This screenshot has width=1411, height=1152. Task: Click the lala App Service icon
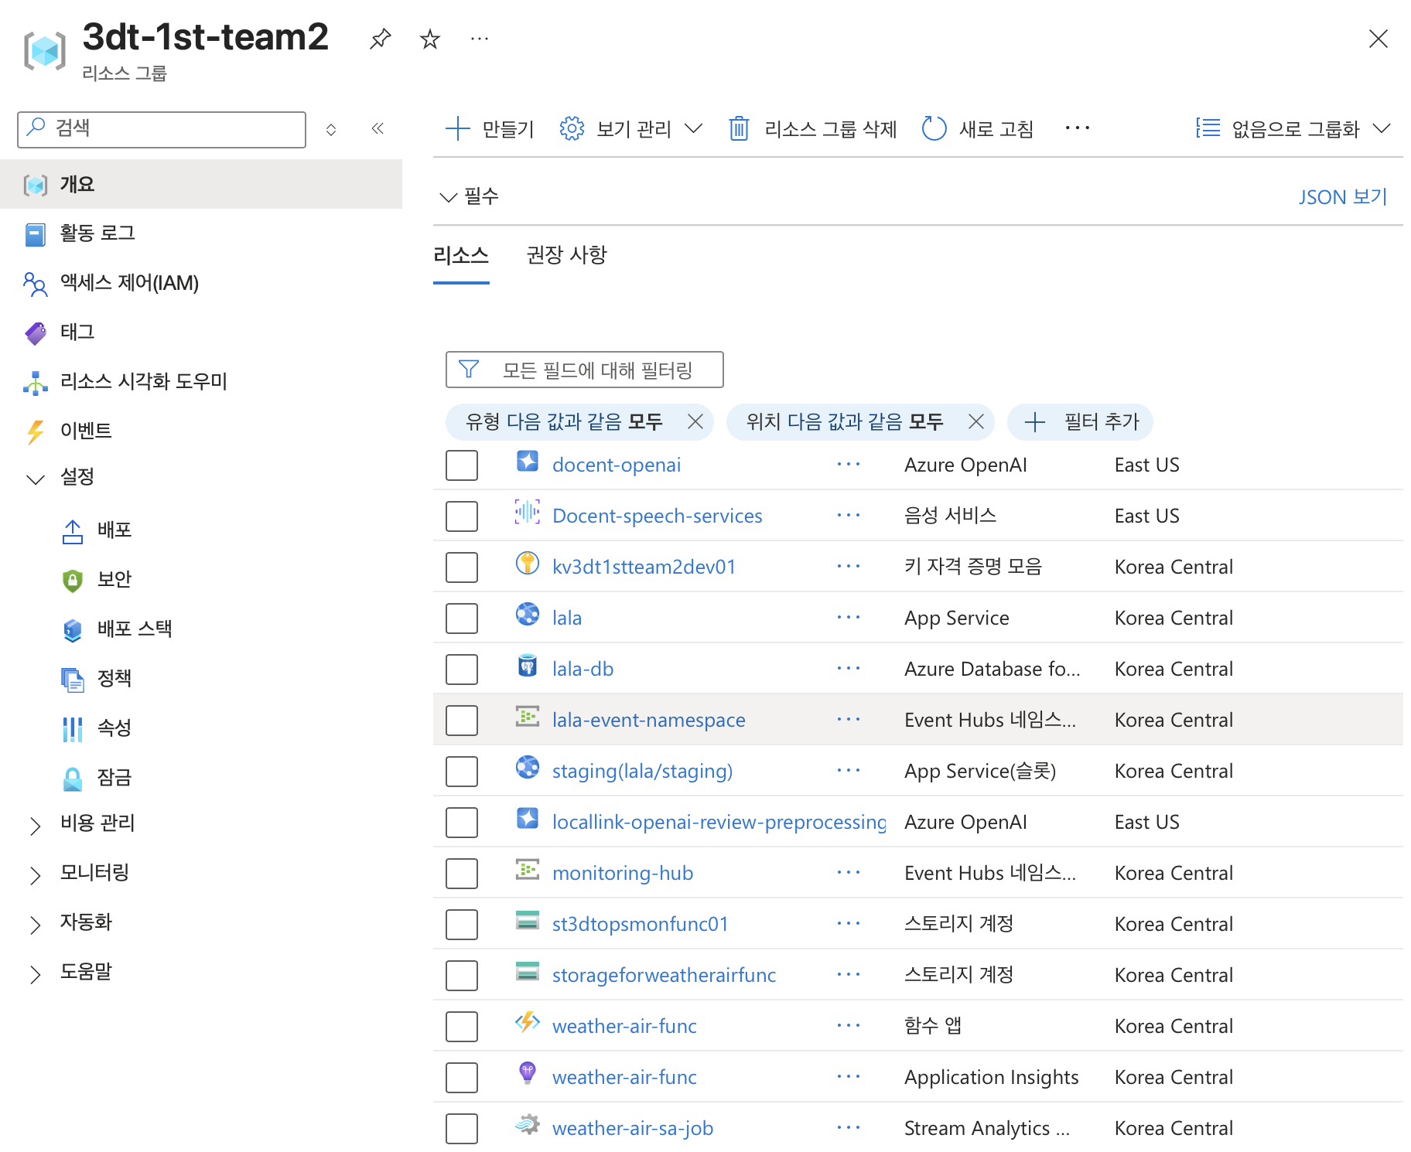click(x=528, y=614)
